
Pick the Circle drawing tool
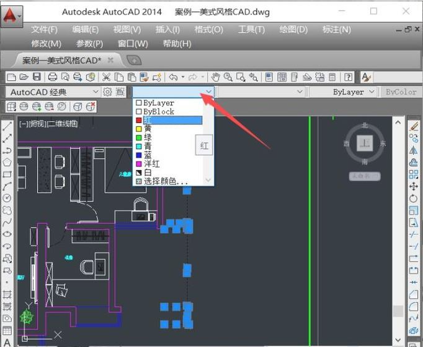pos(7,198)
